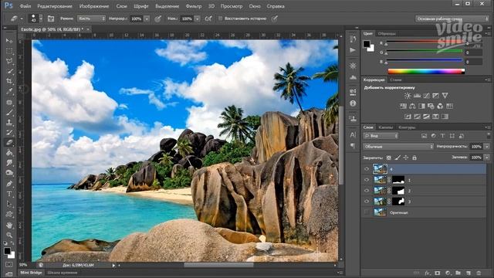Add a Color Balance adjustment
This screenshot has height=278, width=494.
[x=412, y=107]
